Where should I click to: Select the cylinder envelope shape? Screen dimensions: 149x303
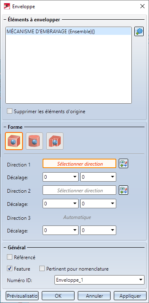pyautogui.click(x=34, y=141)
